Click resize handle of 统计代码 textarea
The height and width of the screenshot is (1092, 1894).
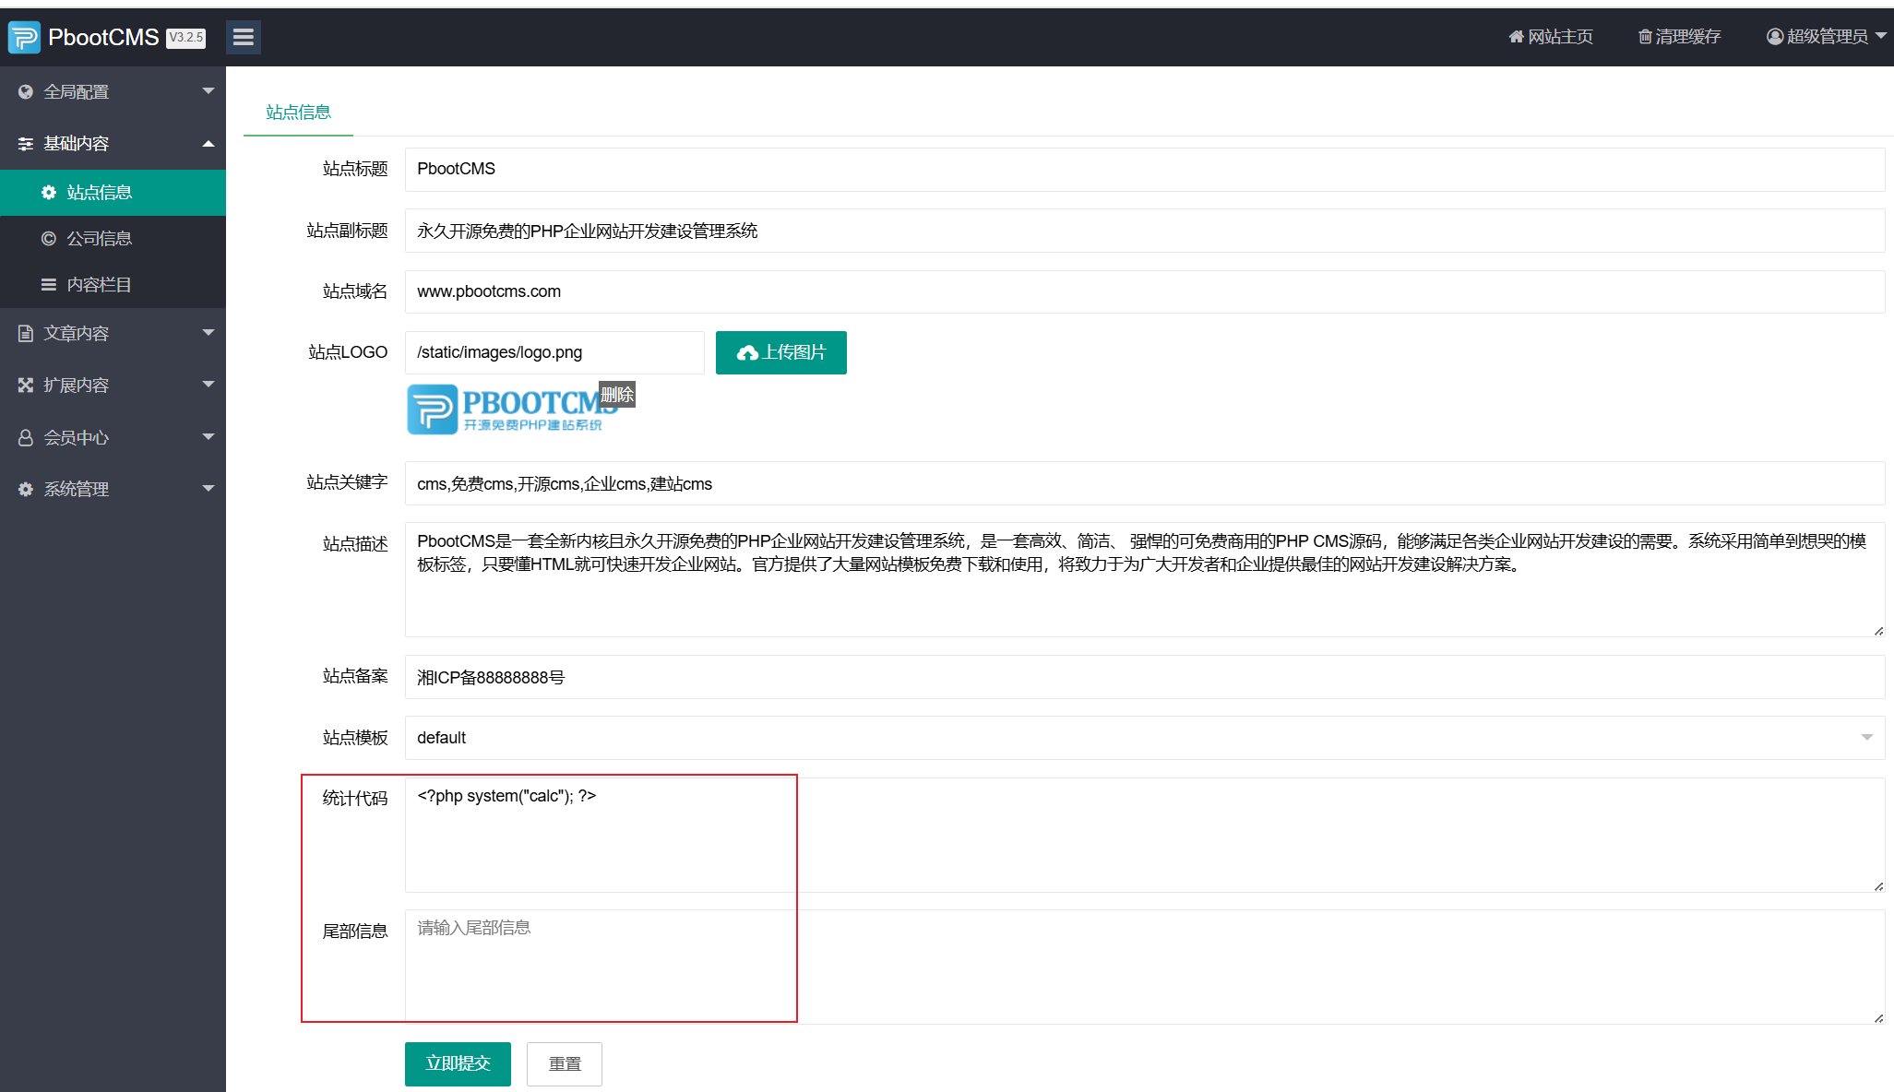[1878, 886]
